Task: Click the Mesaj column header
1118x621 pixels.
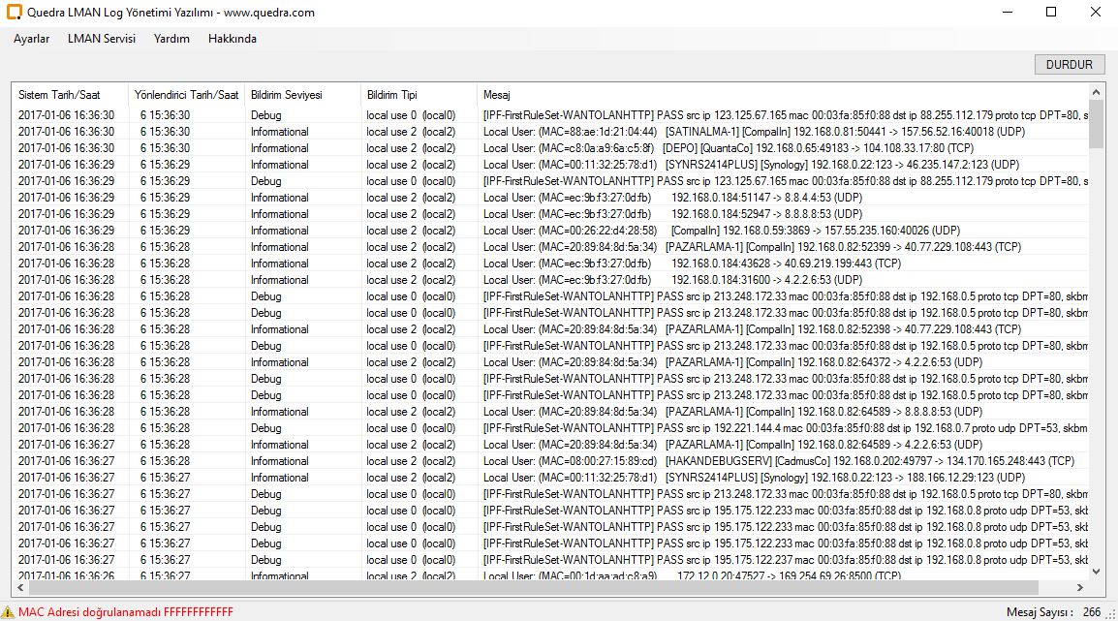Action: click(497, 95)
